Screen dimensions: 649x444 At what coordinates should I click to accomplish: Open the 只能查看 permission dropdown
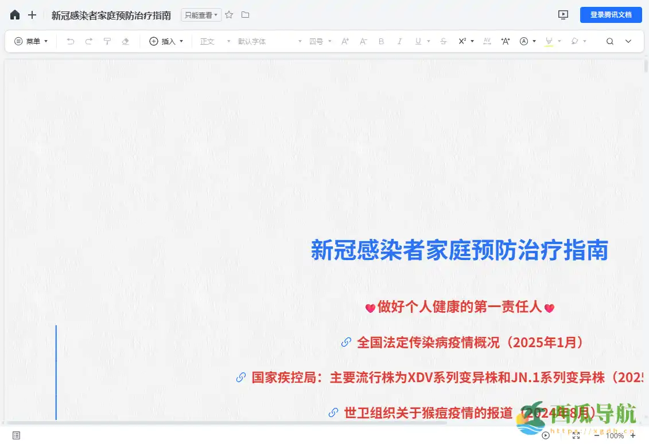pyautogui.click(x=201, y=15)
